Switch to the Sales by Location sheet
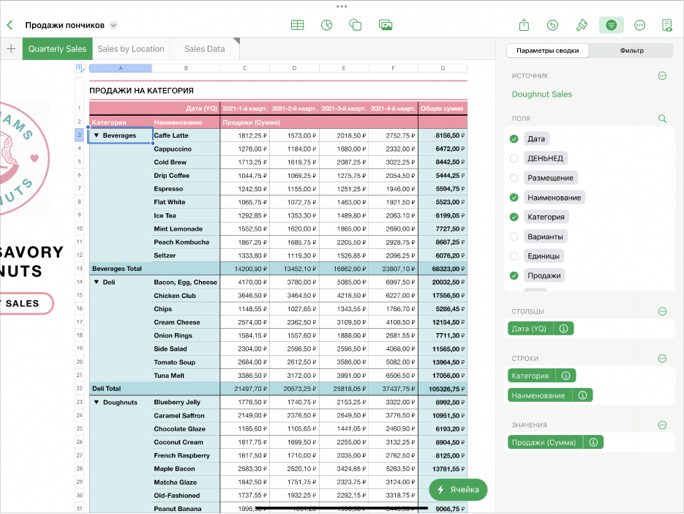This screenshot has height=514, width=684. (x=130, y=49)
